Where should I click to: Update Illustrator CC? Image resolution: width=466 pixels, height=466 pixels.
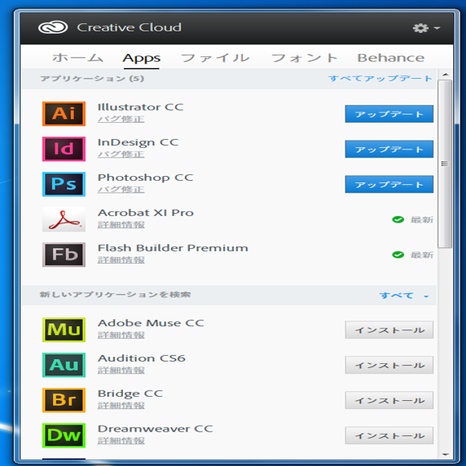389,114
